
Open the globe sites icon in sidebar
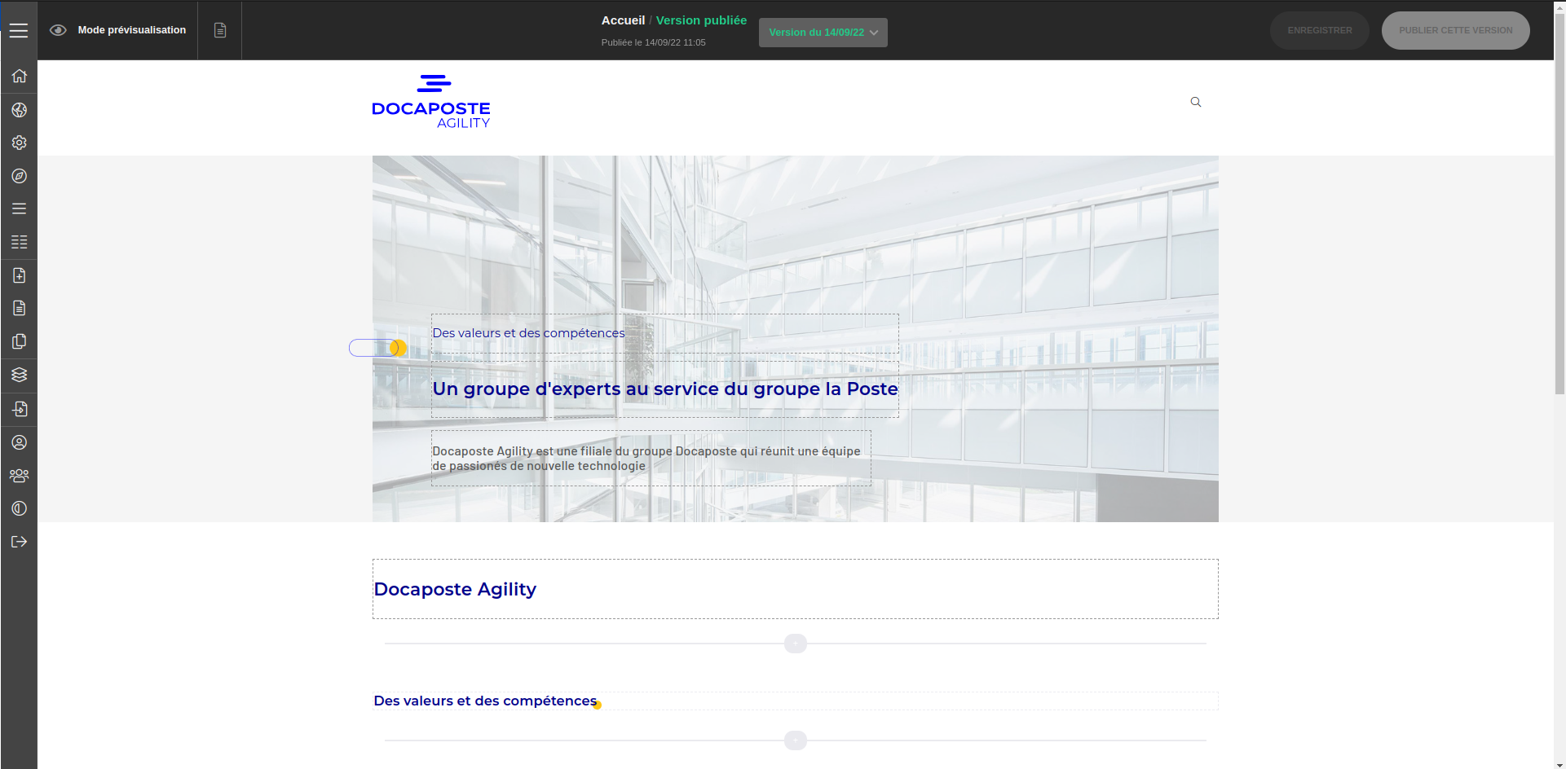click(20, 110)
